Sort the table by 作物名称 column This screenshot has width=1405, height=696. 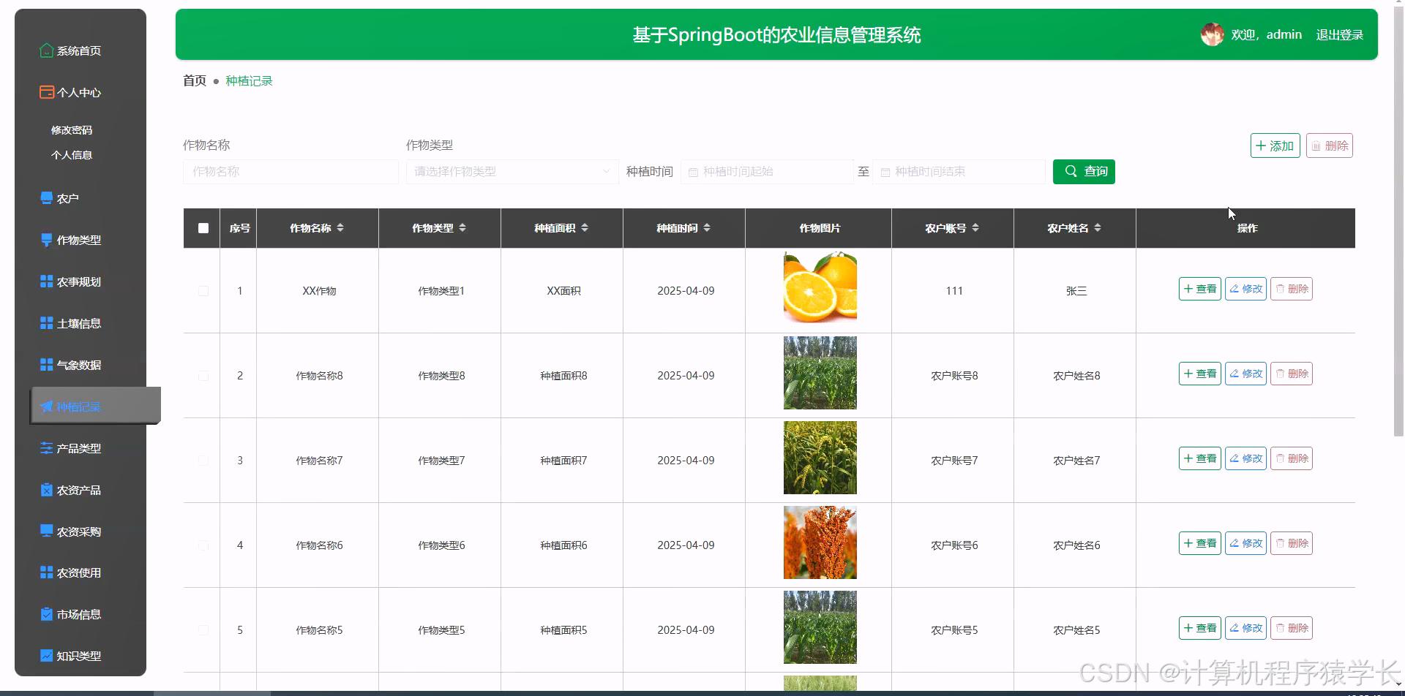(342, 227)
